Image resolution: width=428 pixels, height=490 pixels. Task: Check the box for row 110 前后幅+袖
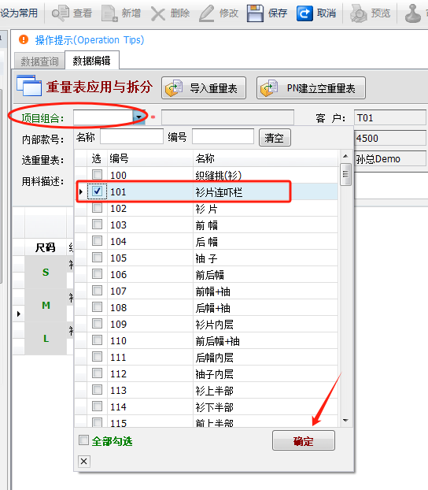click(97, 340)
